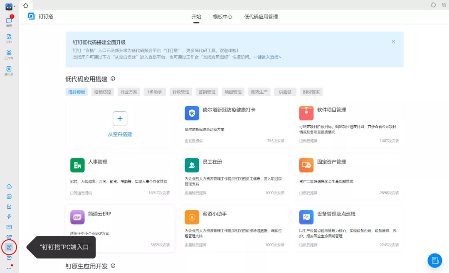Dismiss the upgrade notice banner

coord(393,41)
